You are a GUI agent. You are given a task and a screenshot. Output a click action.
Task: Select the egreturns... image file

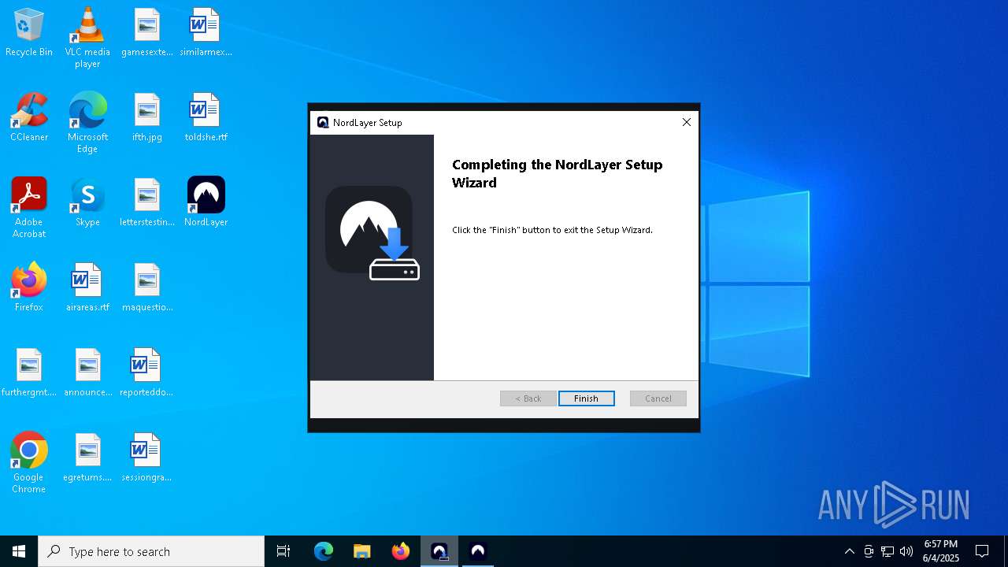point(87,458)
